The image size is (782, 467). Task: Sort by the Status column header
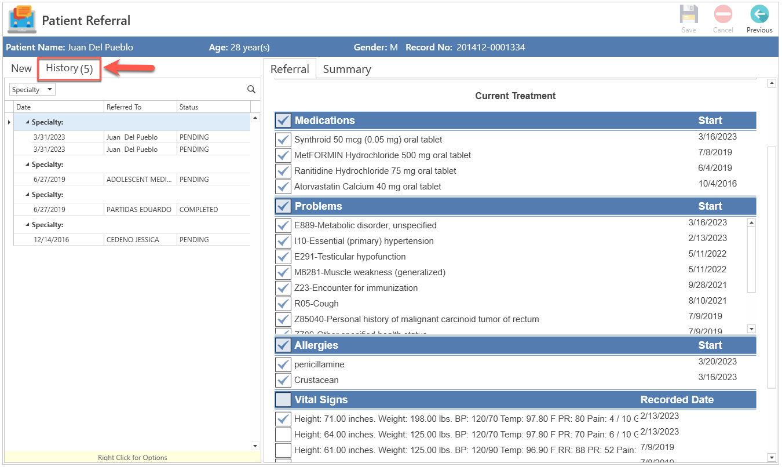[214, 107]
